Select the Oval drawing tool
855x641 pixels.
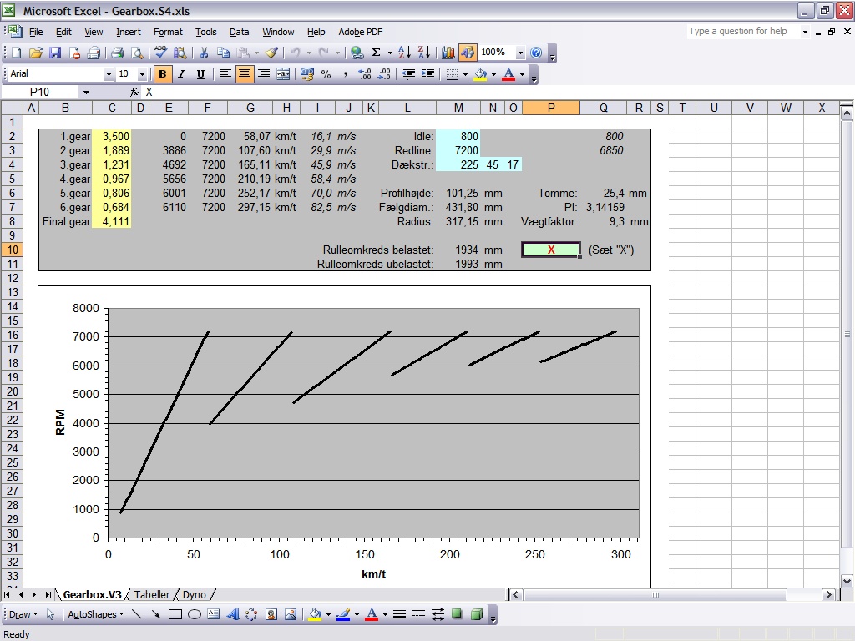(194, 615)
